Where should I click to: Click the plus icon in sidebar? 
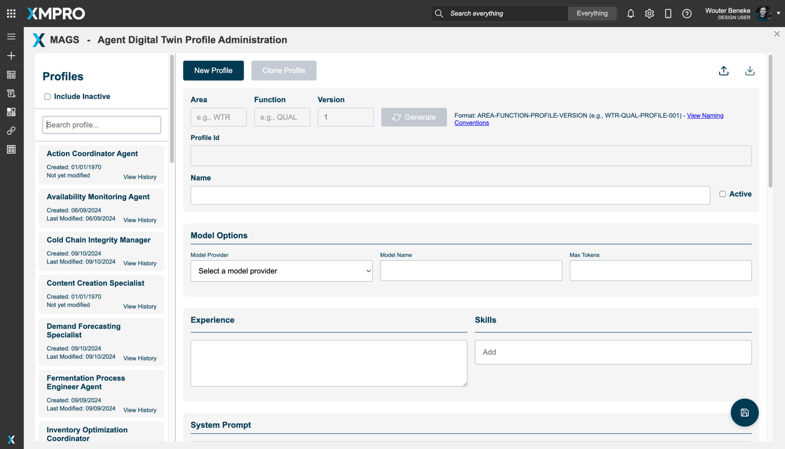[x=11, y=56]
